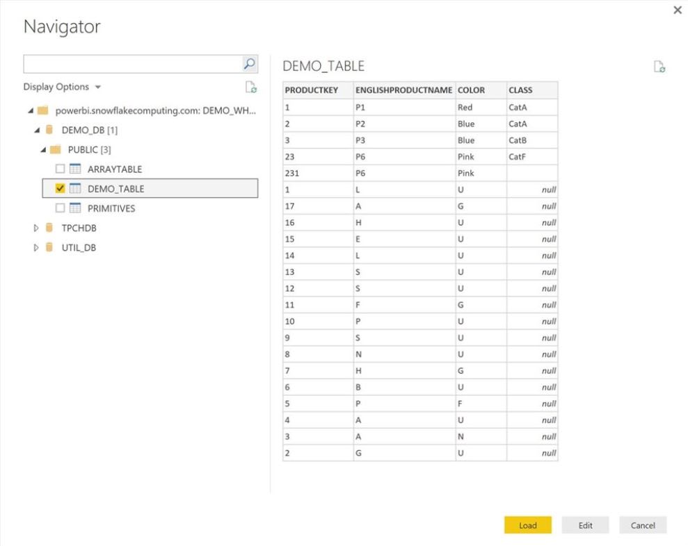Click the null cell in row 16
Screen dimensions: 688x546
pos(532,222)
